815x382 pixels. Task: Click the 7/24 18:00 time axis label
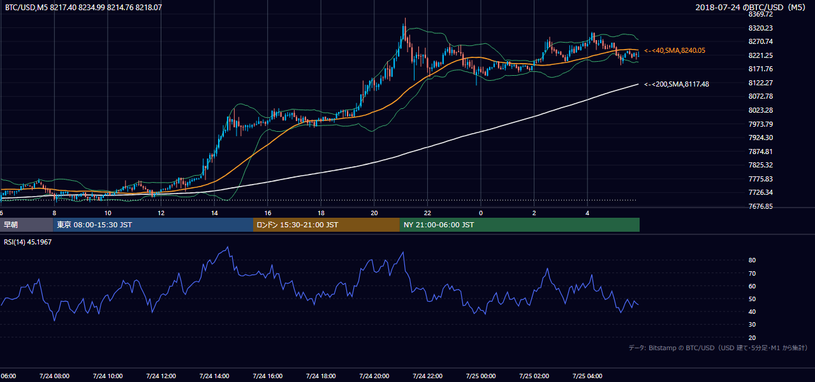pyautogui.click(x=321, y=376)
